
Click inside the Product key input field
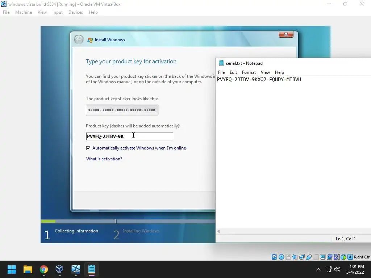click(129, 136)
